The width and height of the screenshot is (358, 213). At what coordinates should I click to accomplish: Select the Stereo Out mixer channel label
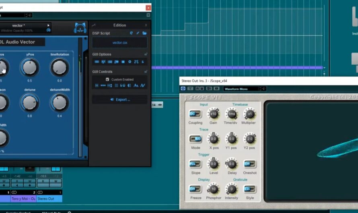pos(49,199)
